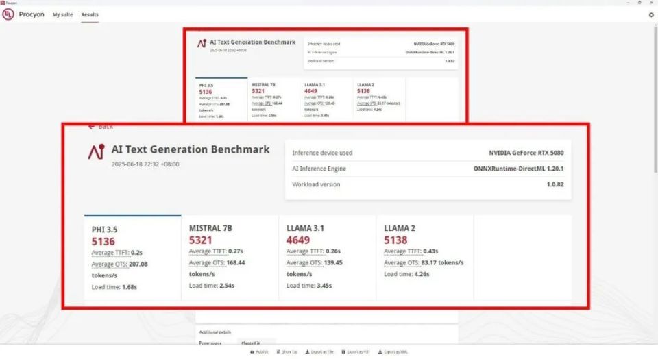
Task: Click enlarged workload version 1.0.82 value
Action: (555, 184)
